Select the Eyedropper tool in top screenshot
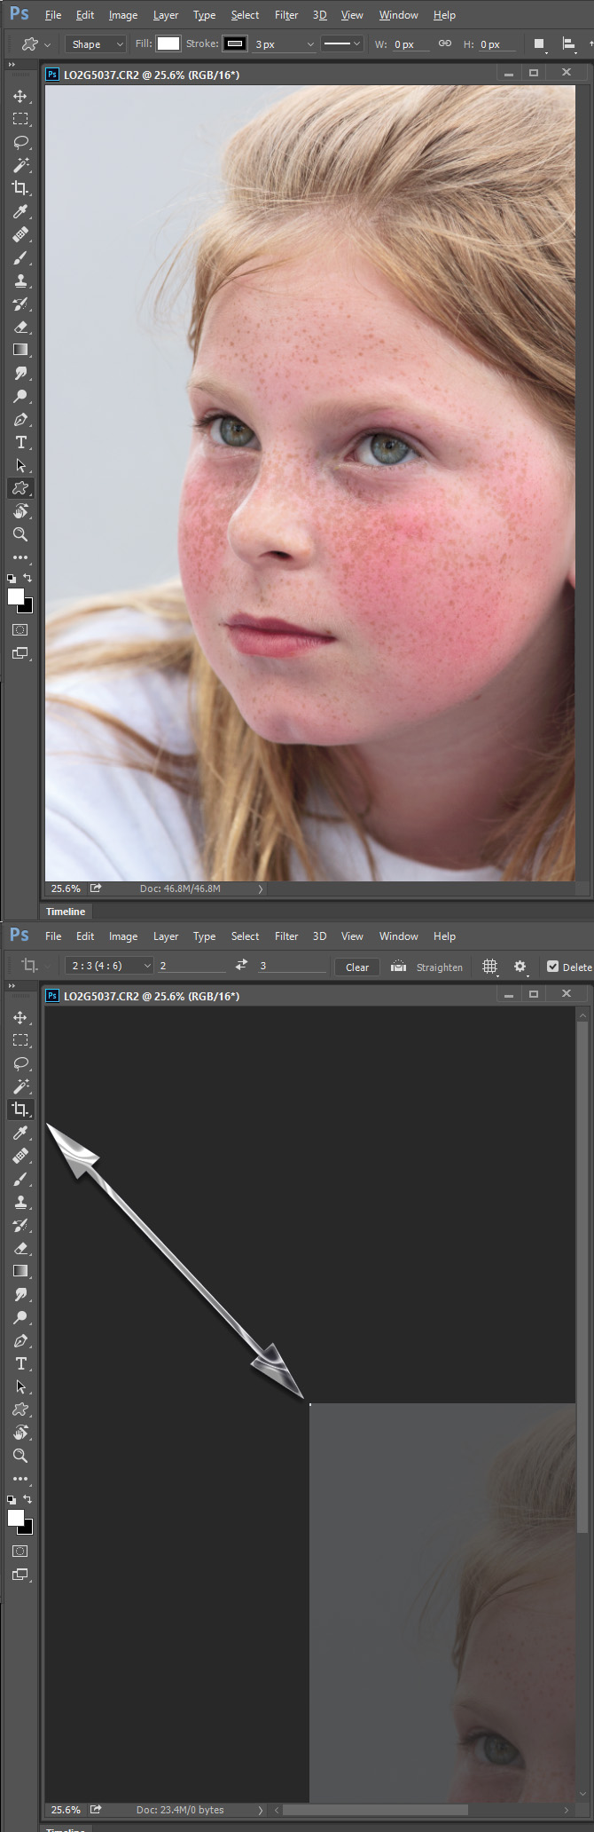594x1832 pixels. tap(20, 211)
